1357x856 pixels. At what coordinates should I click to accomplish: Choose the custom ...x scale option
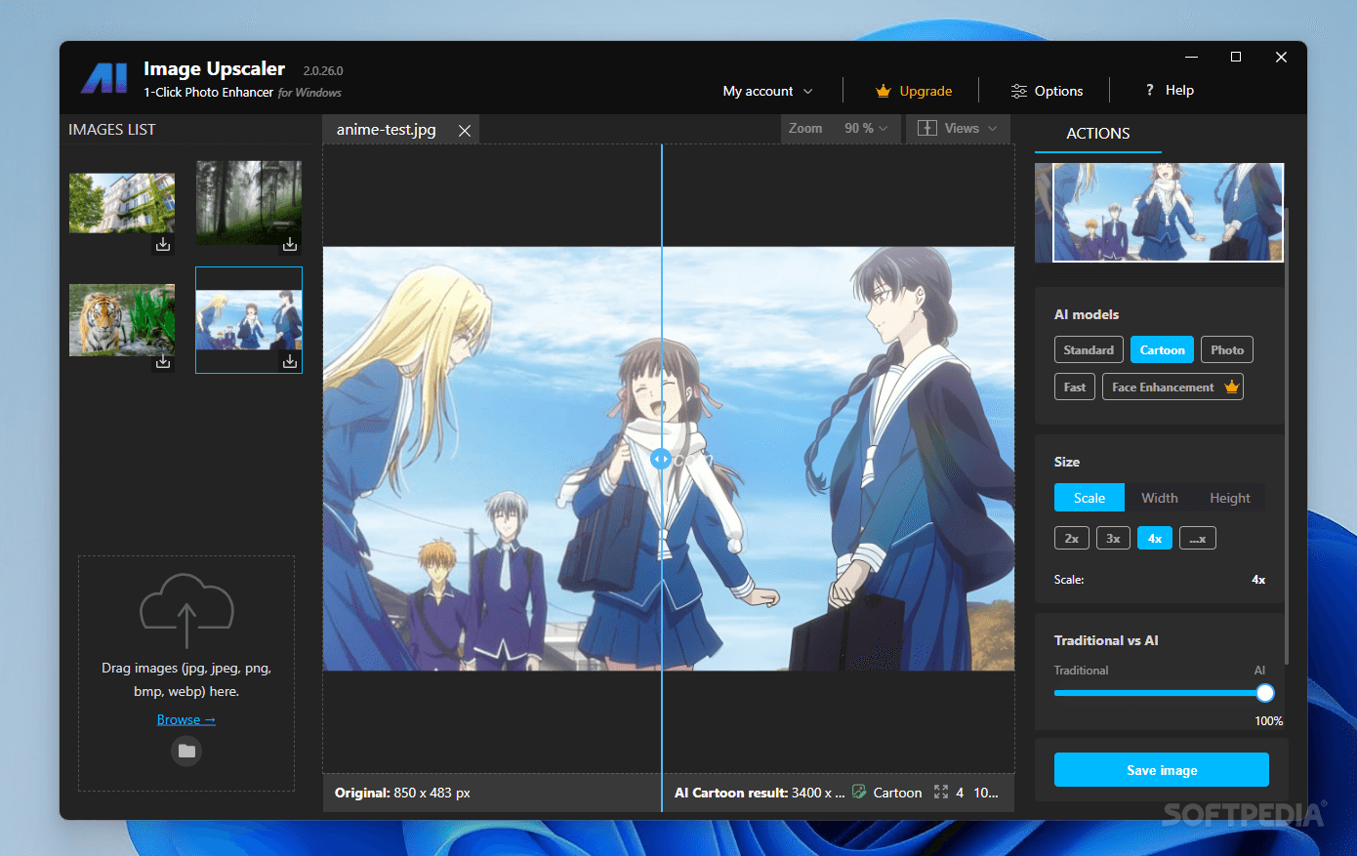click(x=1198, y=538)
